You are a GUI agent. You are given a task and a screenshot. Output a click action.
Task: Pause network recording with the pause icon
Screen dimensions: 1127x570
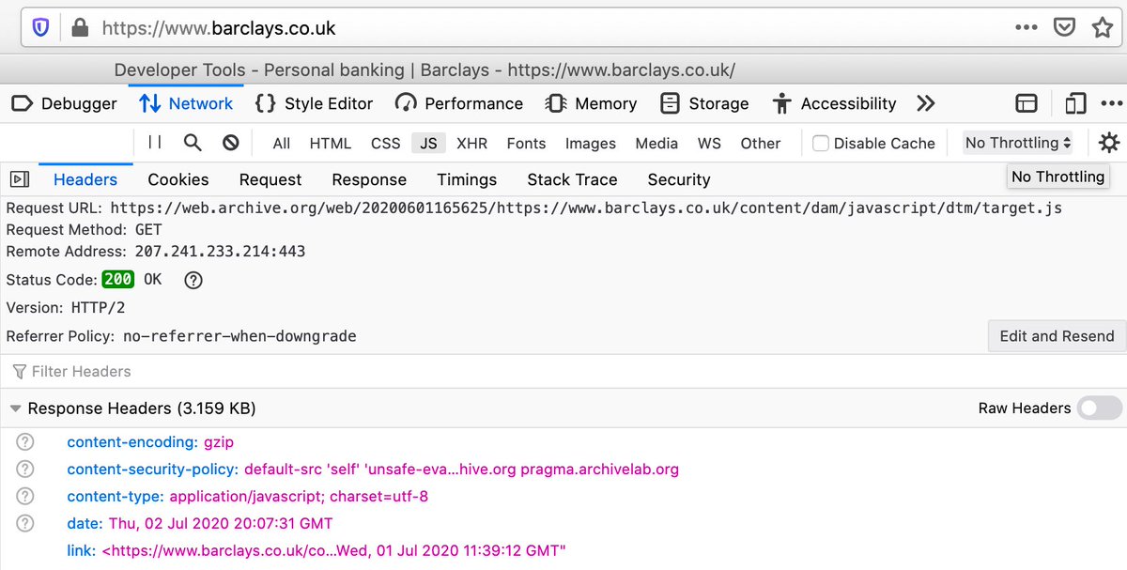point(155,143)
